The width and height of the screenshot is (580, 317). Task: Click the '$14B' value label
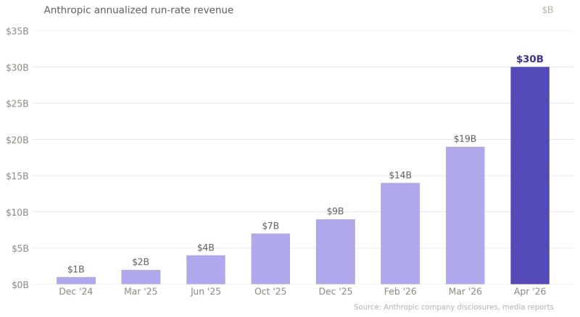400,175
